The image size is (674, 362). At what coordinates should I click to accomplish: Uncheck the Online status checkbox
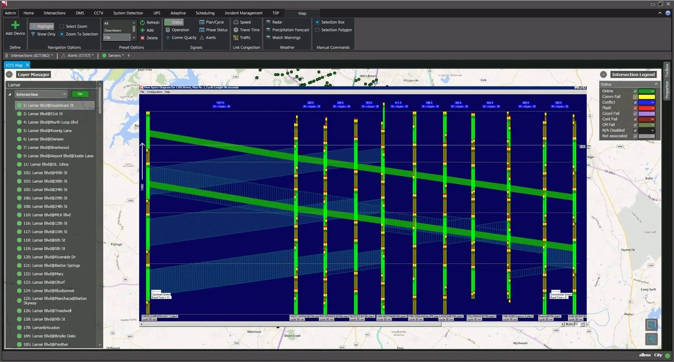[635, 91]
